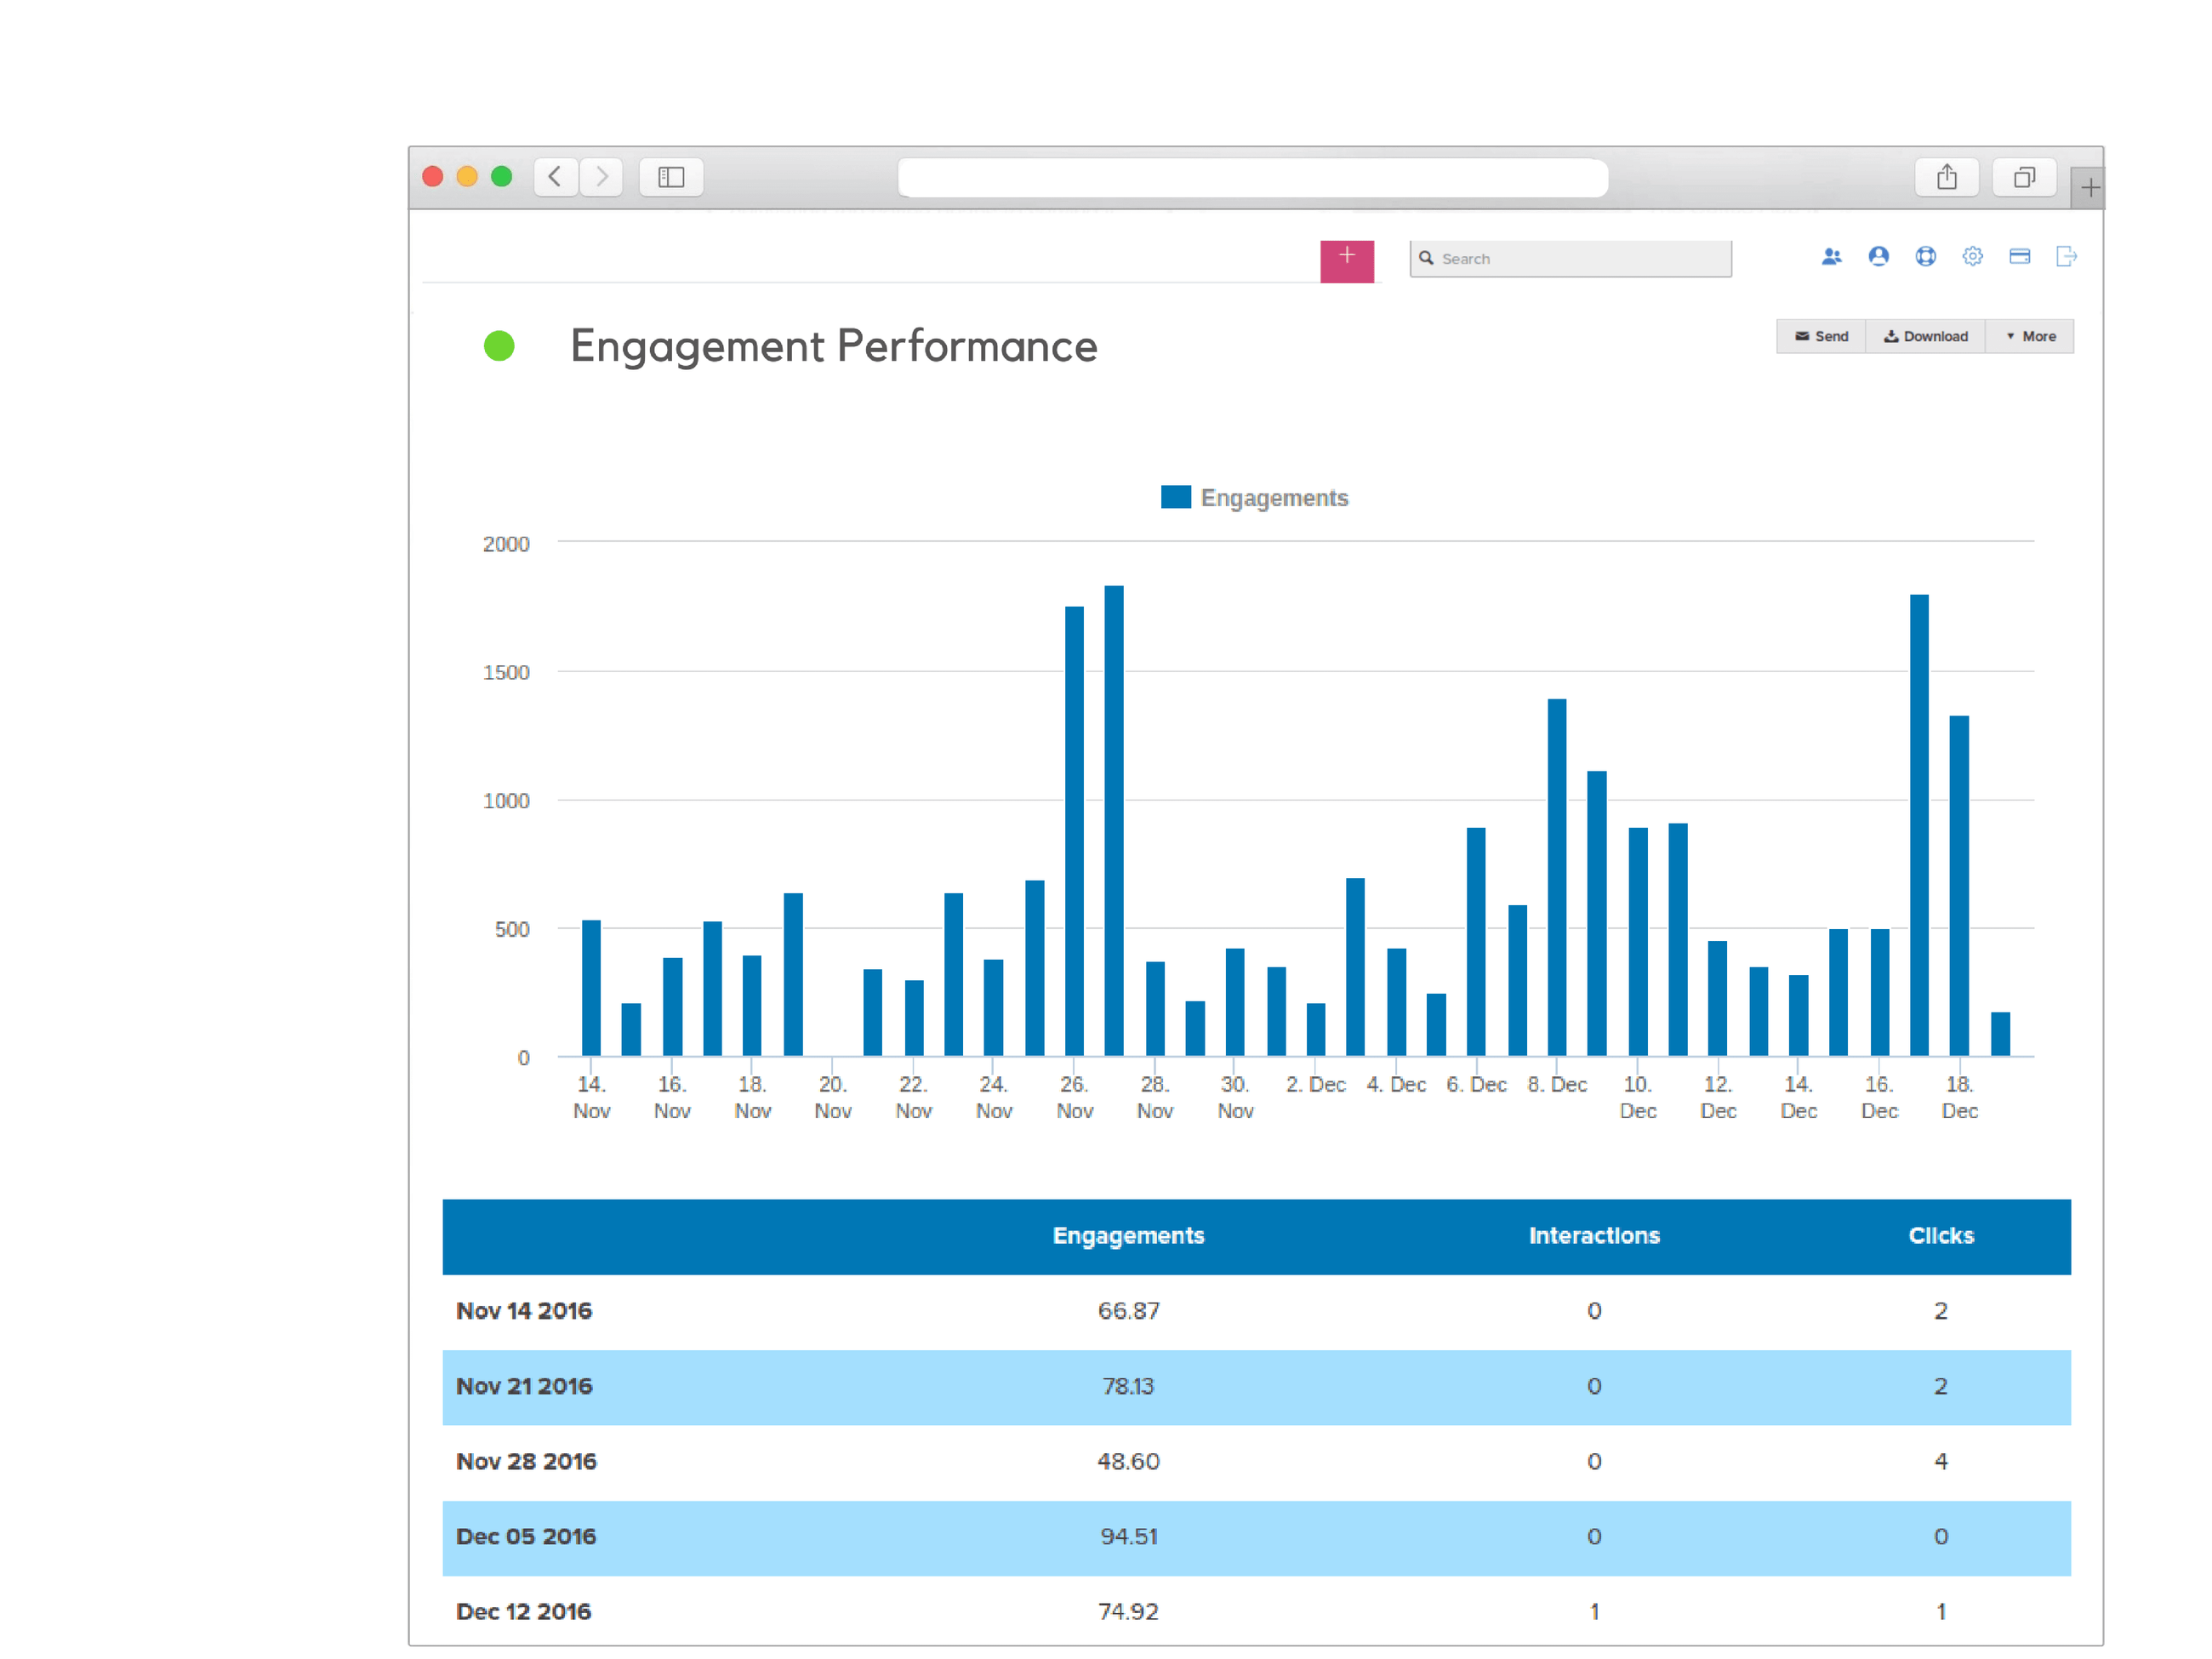This screenshot has width=2212, height=1659.
Task: Open the user profile icon
Action: pos(1878,257)
